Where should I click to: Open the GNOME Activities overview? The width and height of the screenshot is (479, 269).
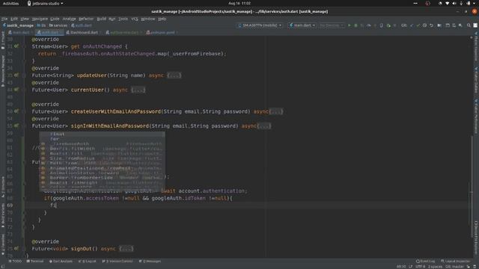[10, 3]
